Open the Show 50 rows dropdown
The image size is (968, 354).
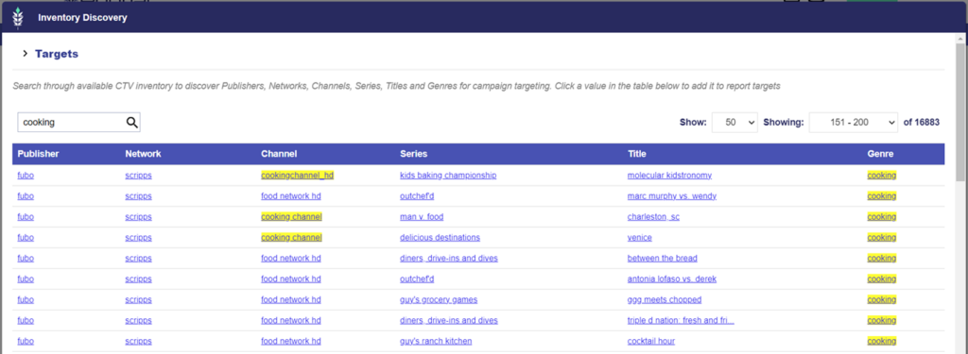[x=735, y=122]
